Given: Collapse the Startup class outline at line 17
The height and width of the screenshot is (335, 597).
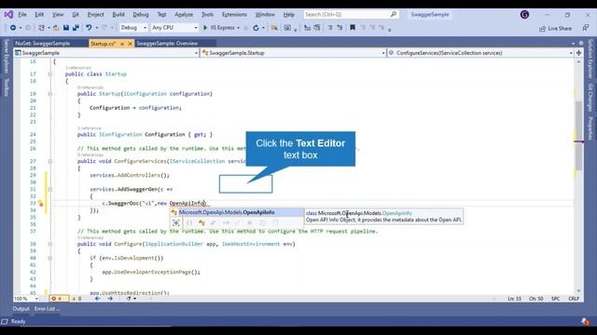Looking at the screenshot, I should pyautogui.click(x=49, y=74).
